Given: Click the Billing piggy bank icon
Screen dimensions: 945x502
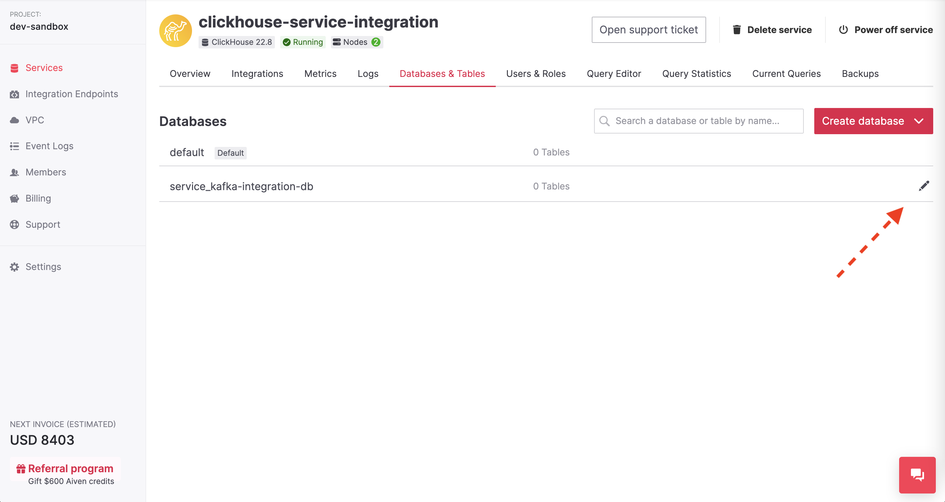Looking at the screenshot, I should [14, 199].
